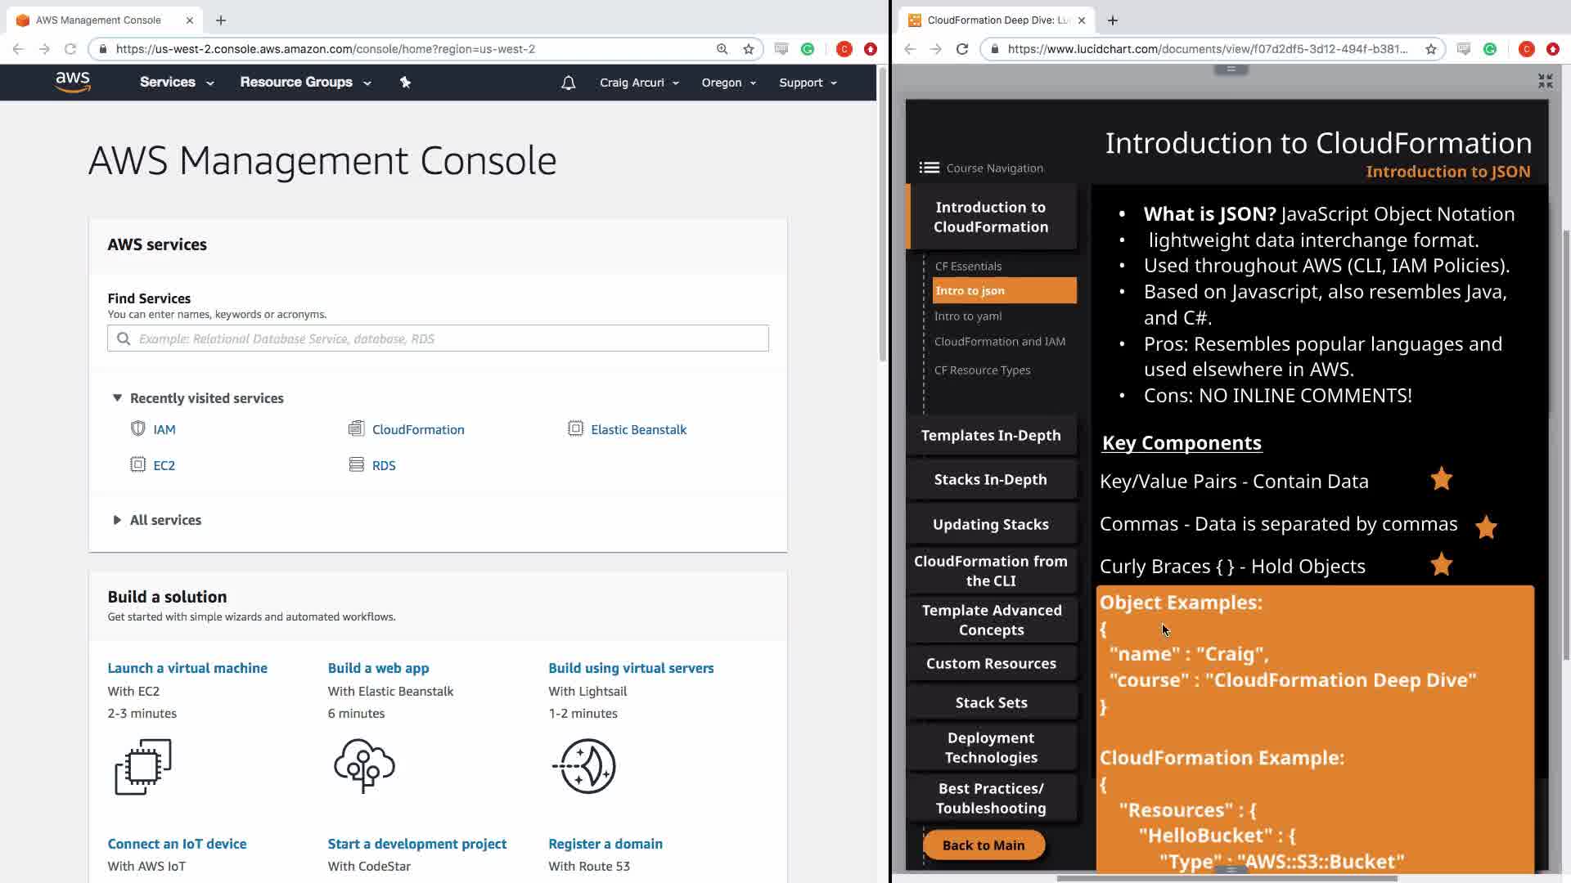Image resolution: width=1571 pixels, height=883 pixels.
Task: Open the Craig Arcuri account dropdown
Action: tap(638, 83)
